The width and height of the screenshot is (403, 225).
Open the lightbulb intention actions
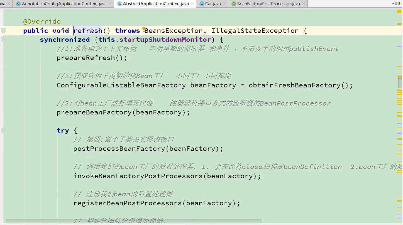click(144, 29)
